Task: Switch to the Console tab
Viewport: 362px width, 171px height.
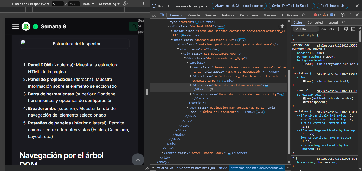Action: pos(194,15)
